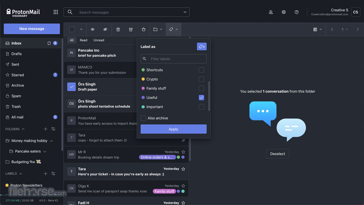Go to the next page arrow
364x205 pixels.
358,29
